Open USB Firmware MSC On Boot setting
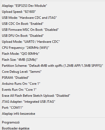 pos(53,30)
